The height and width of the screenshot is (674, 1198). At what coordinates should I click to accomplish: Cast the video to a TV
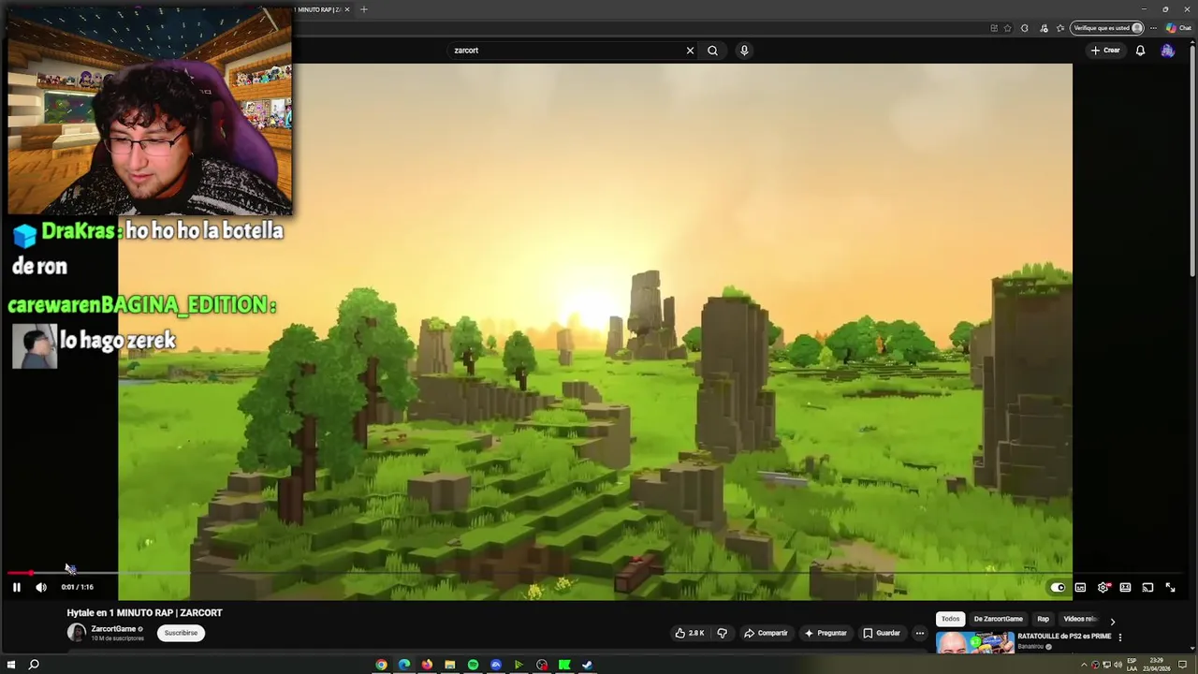coord(1147,587)
